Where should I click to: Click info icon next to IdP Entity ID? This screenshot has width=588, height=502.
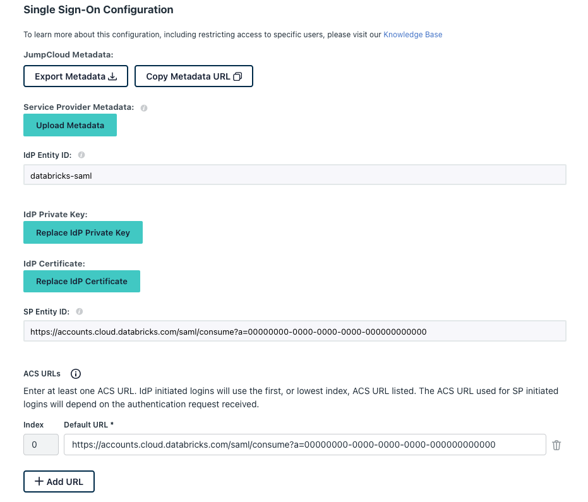(81, 155)
